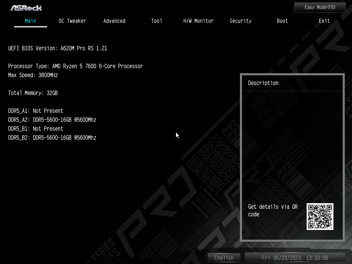Click Max Speed: 3800MHz
The width and height of the screenshot is (352, 264).
33,75
